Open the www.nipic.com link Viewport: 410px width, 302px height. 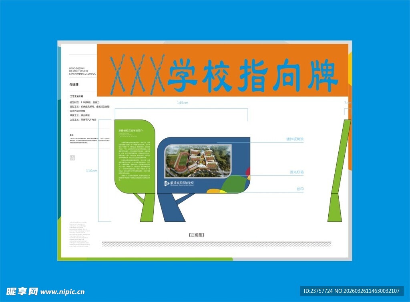coord(62,292)
